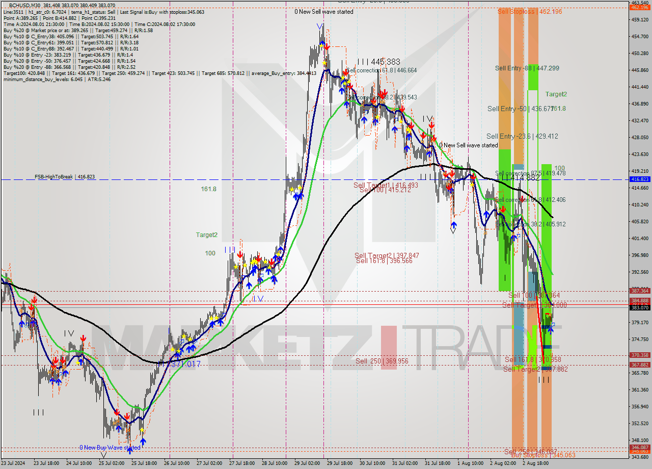The height and width of the screenshot is (469, 652).
Task: Click '31 Jul 02:00' on the time axis
Action: coord(404,463)
